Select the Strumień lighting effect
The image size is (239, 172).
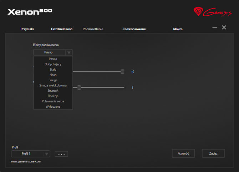(53, 91)
